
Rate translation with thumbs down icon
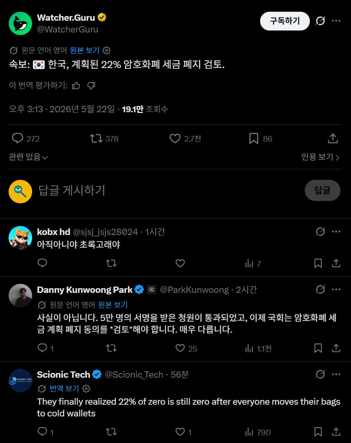point(91,85)
